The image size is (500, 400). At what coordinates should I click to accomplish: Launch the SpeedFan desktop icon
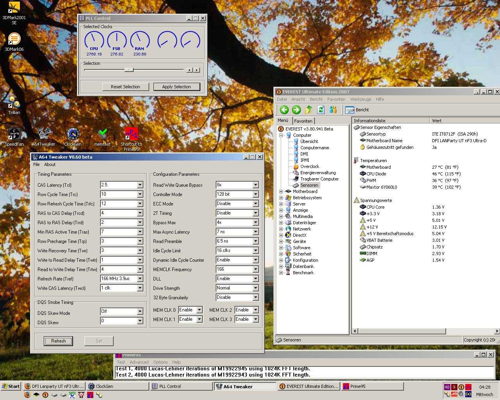tap(14, 137)
